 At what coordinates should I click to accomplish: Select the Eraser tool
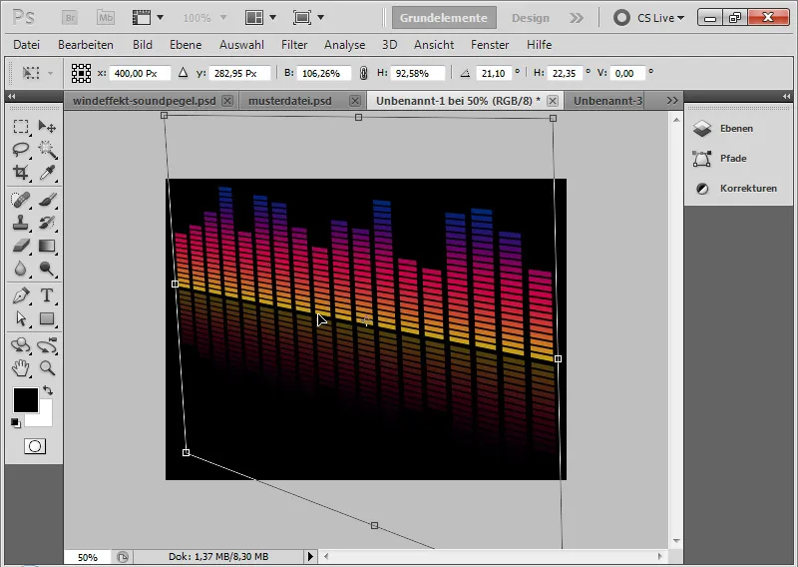[20, 246]
